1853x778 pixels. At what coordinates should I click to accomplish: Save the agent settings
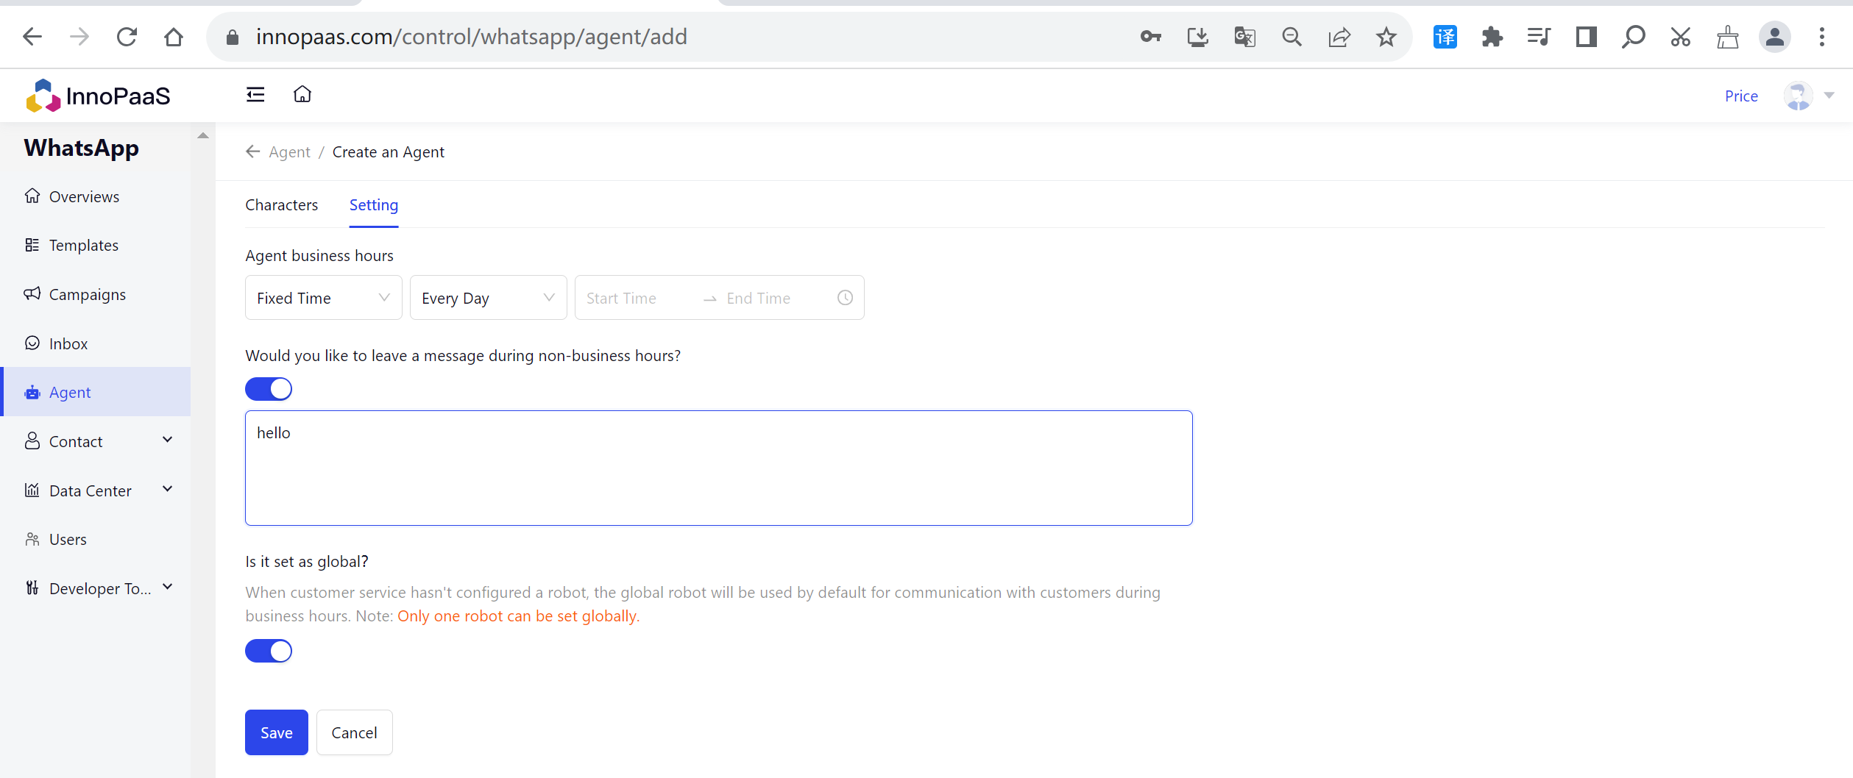coord(276,732)
